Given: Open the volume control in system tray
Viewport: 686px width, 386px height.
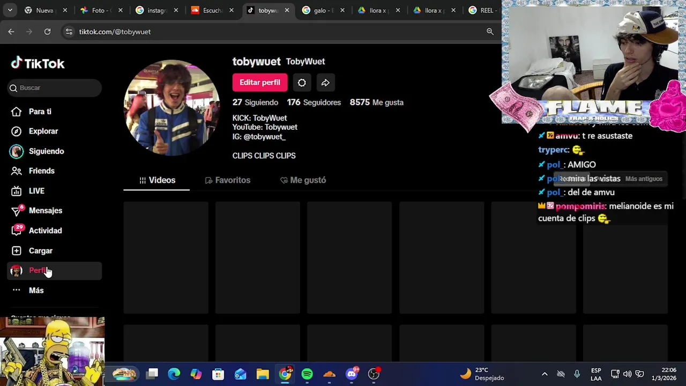Looking at the screenshot, I should (x=627, y=374).
